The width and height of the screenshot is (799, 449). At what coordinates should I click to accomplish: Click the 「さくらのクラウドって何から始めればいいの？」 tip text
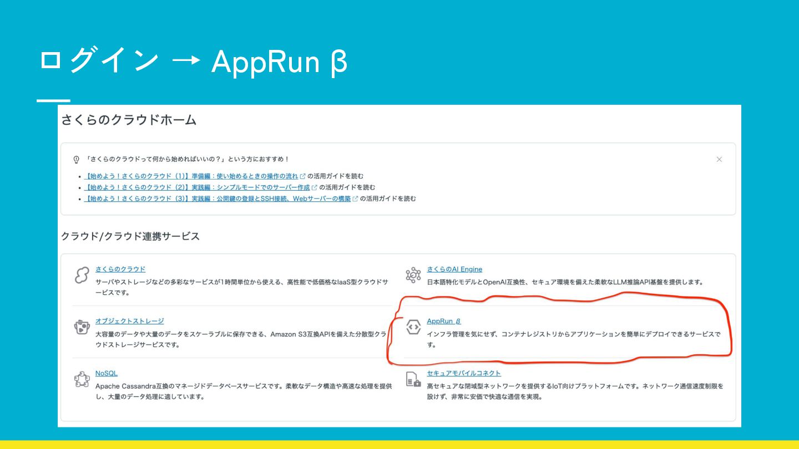[x=188, y=159]
